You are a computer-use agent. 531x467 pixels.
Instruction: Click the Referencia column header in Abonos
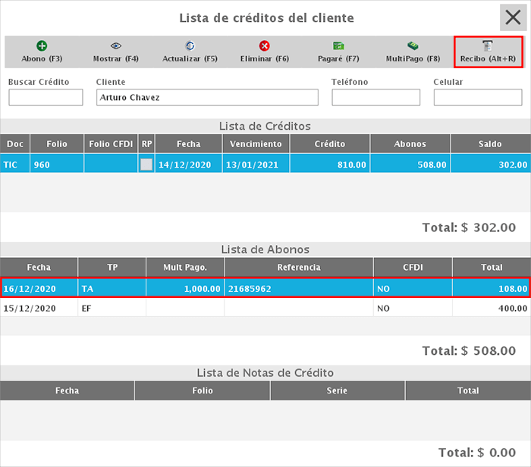pos(299,268)
